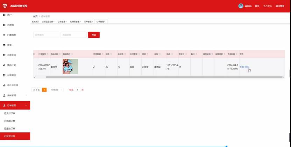Click the 首页 breadcrumb link
291x147 pixels.
[x=35, y=16]
